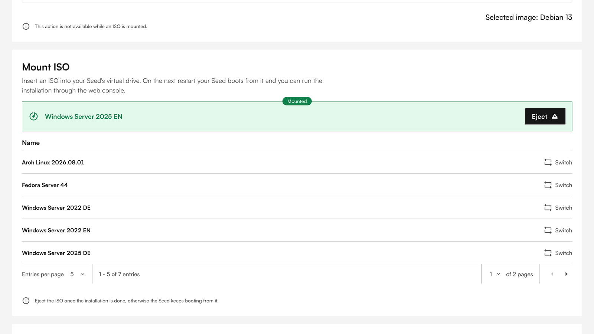Go to the next page of ISOs

(566, 274)
